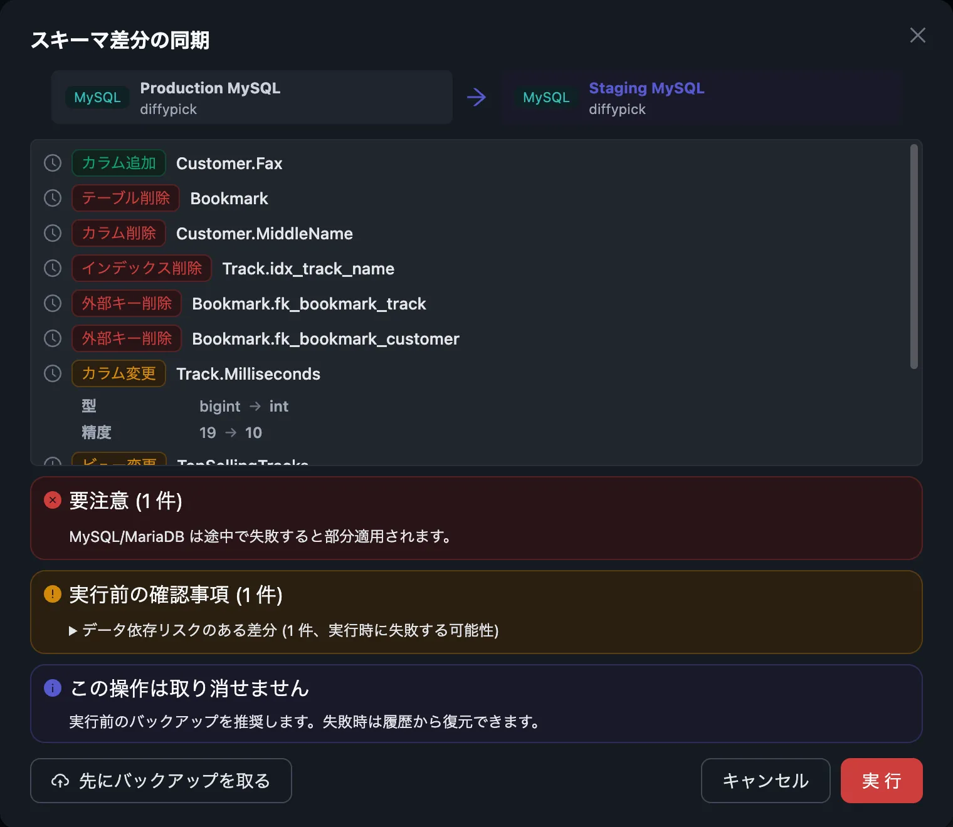Click 先にバックアップを取る button

pyautogui.click(x=161, y=781)
